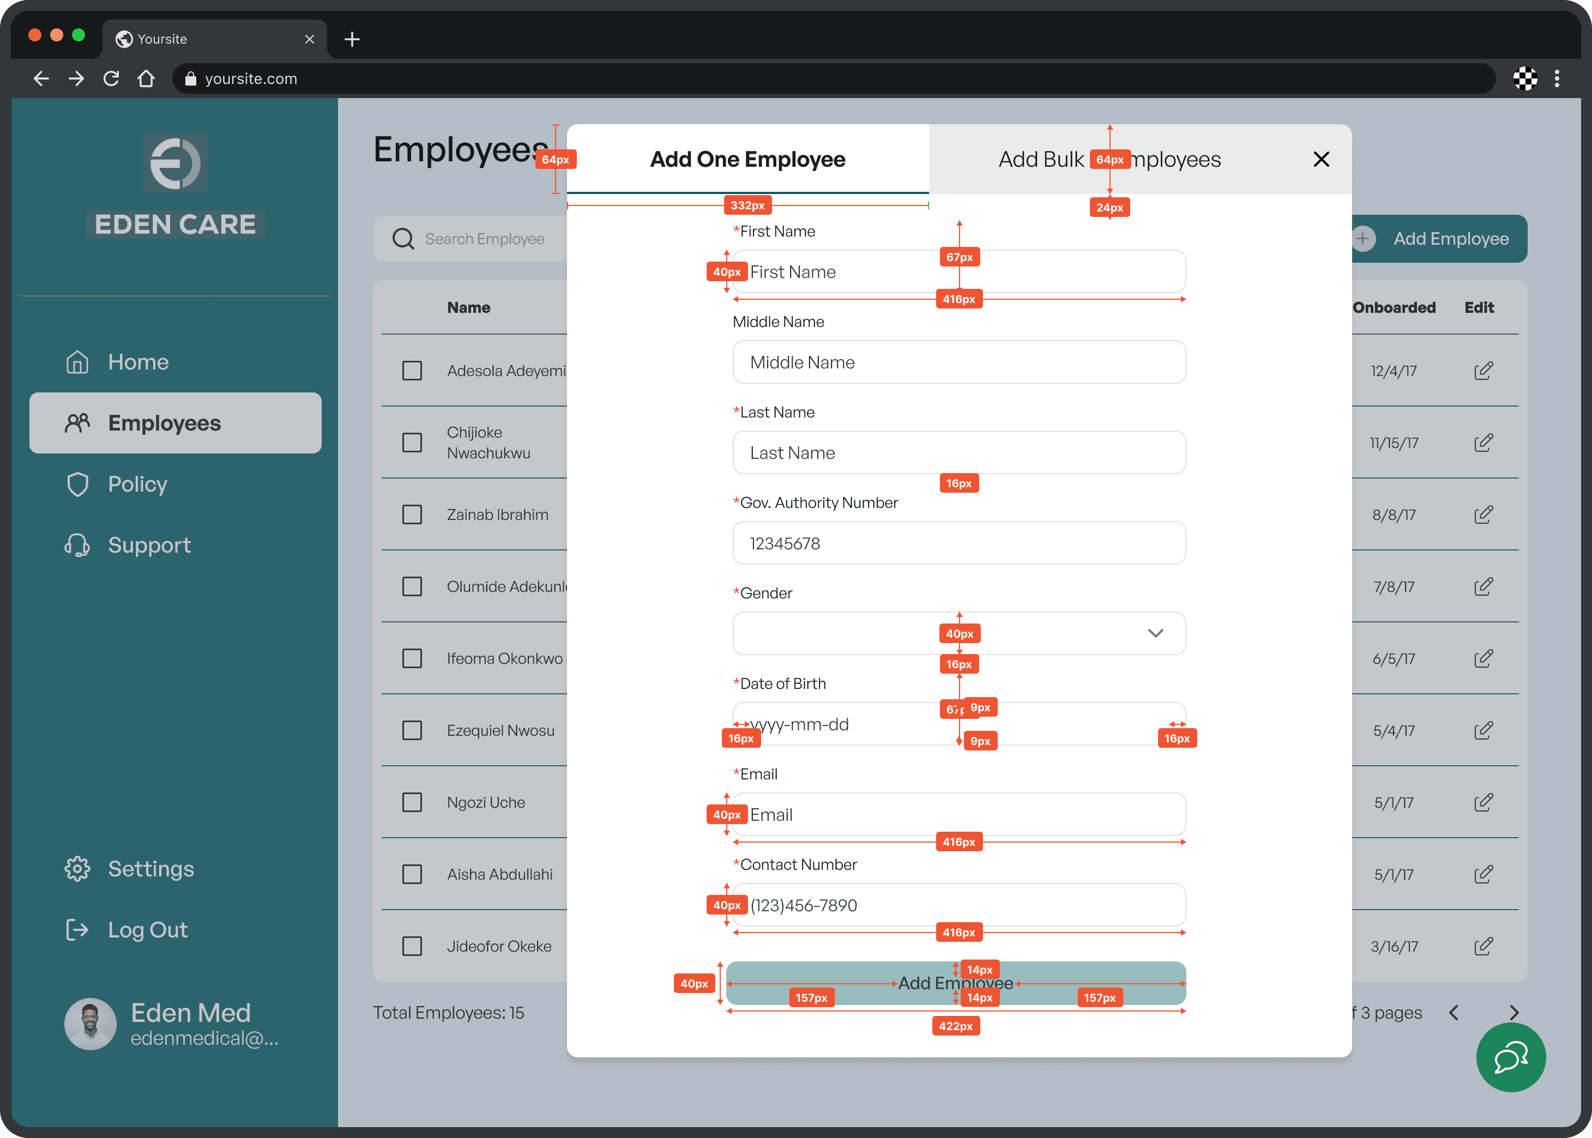Open a new browser tab
The height and width of the screenshot is (1138, 1592).
point(352,39)
